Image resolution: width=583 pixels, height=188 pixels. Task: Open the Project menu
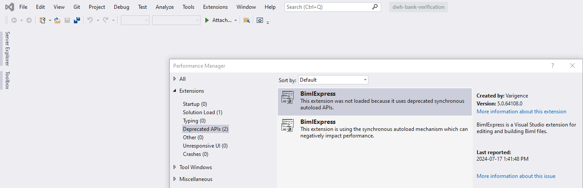(x=97, y=7)
